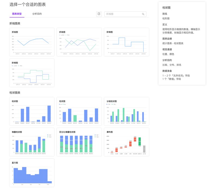Toggle the Paris legend in multi-line 折线图
This screenshot has height=189, width=218.
[x=67, y=35]
